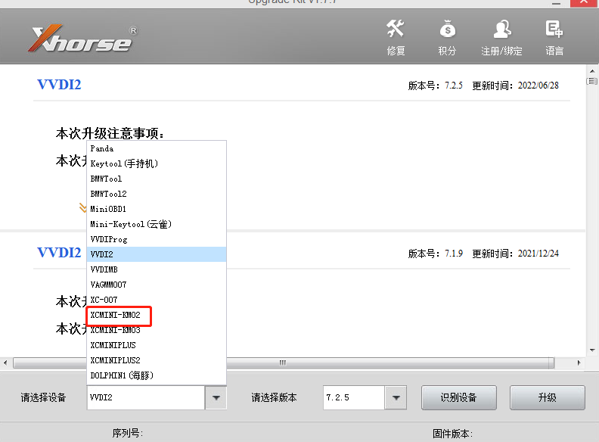Screen dimensions: 599x442
Task: Click the vertical scrollbar up arrow
Action: click(592, 71)
